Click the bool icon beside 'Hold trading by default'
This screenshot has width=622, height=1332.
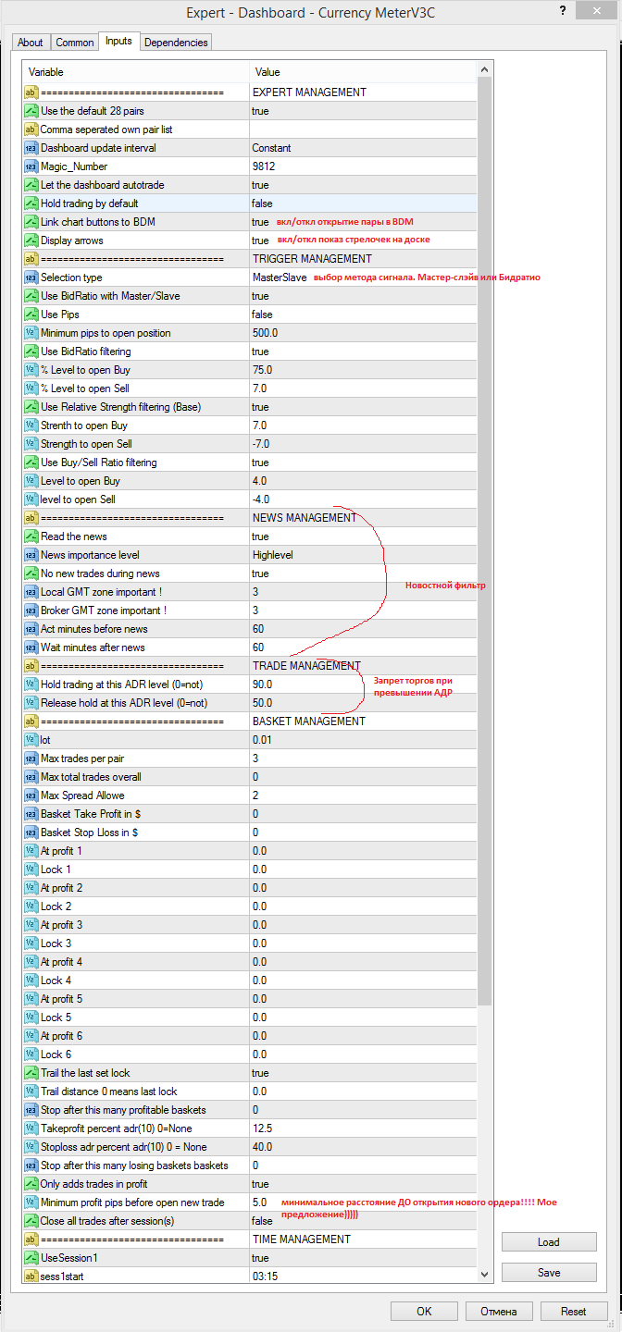[x=31, y=203]
